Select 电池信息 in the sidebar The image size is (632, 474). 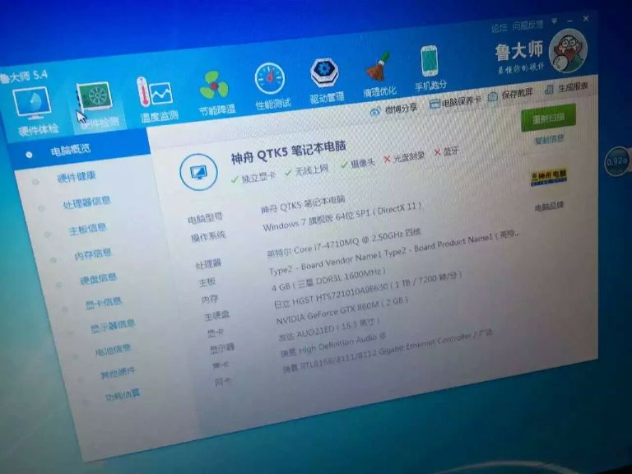click(x=114, y=350)
